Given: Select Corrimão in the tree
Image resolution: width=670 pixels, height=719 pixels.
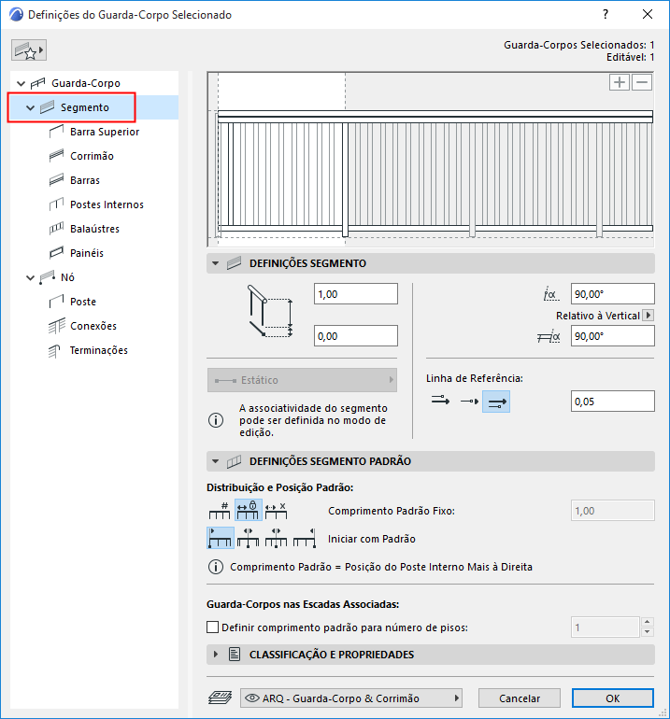Looking at the screenshot, I should (92, 156).
